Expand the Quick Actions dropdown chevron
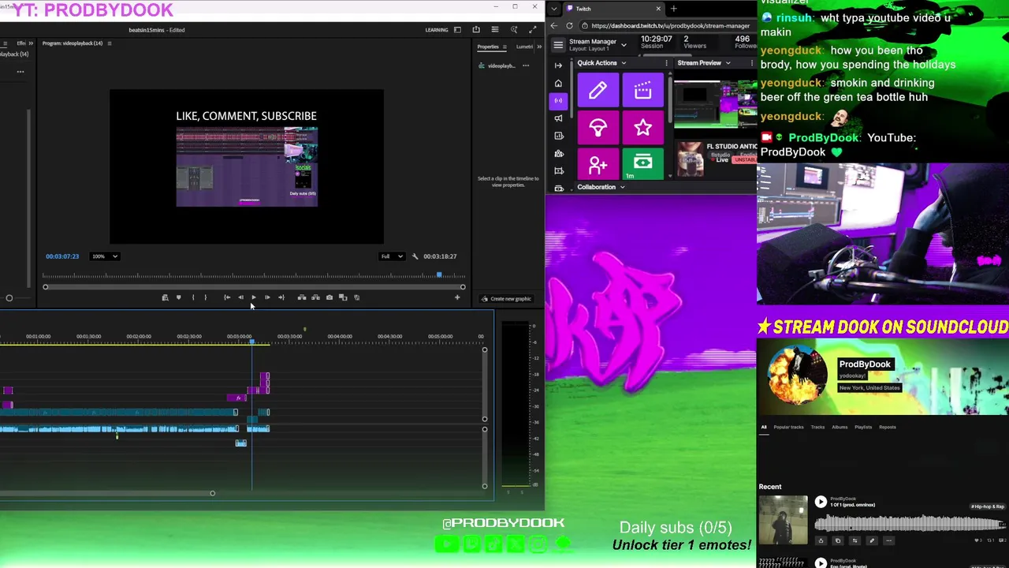 (x=623, y=63)
